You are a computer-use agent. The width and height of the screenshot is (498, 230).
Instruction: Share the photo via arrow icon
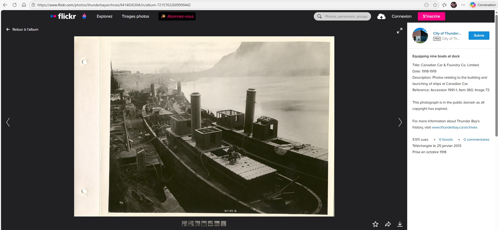pyautogui.click(x=388, y=224)
